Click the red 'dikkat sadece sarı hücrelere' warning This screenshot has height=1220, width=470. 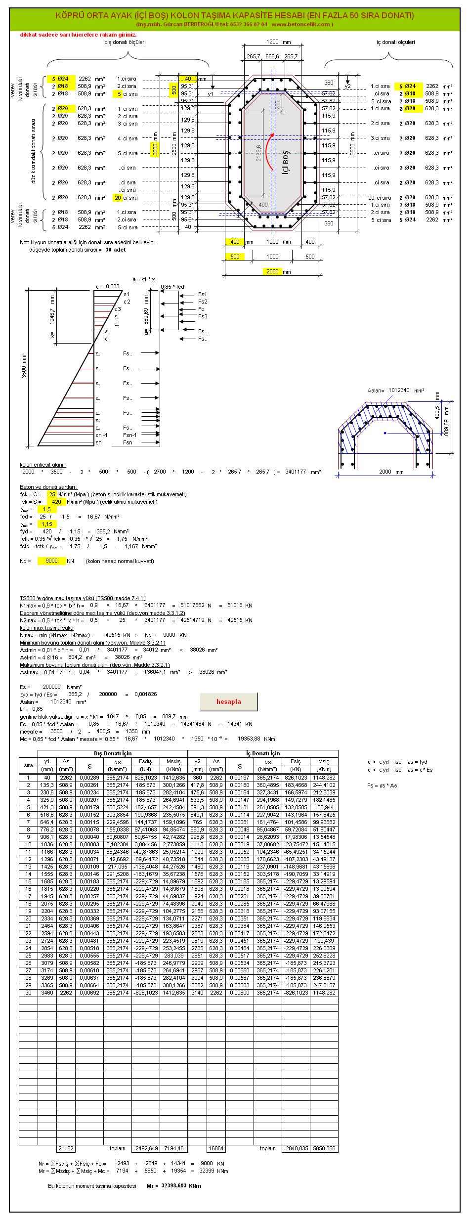tap(78, 35)
